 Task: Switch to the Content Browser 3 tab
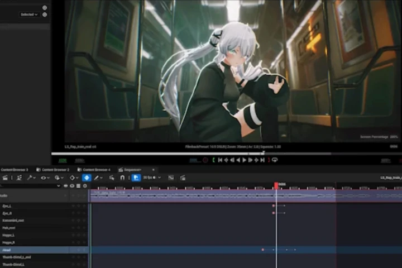(x=14, y=170)
